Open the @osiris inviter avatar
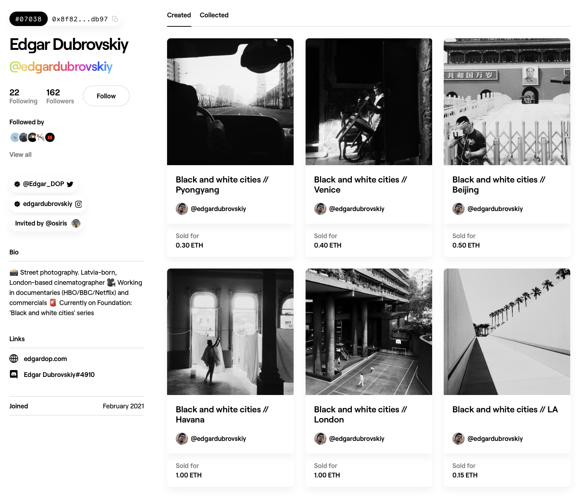The width and height of the screenshot is (588, 498). (76, 223)
